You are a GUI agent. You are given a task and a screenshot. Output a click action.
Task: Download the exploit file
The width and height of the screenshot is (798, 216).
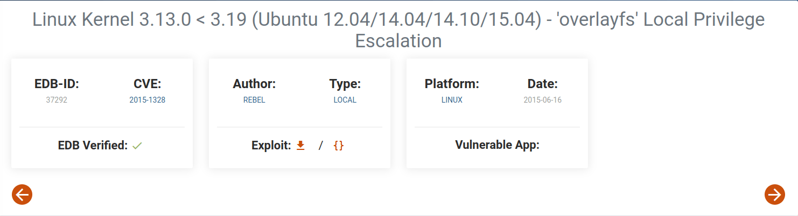pyautogui.click(x=301, y=145)
